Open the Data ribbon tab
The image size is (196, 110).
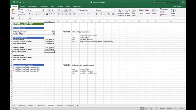[52, 6]
